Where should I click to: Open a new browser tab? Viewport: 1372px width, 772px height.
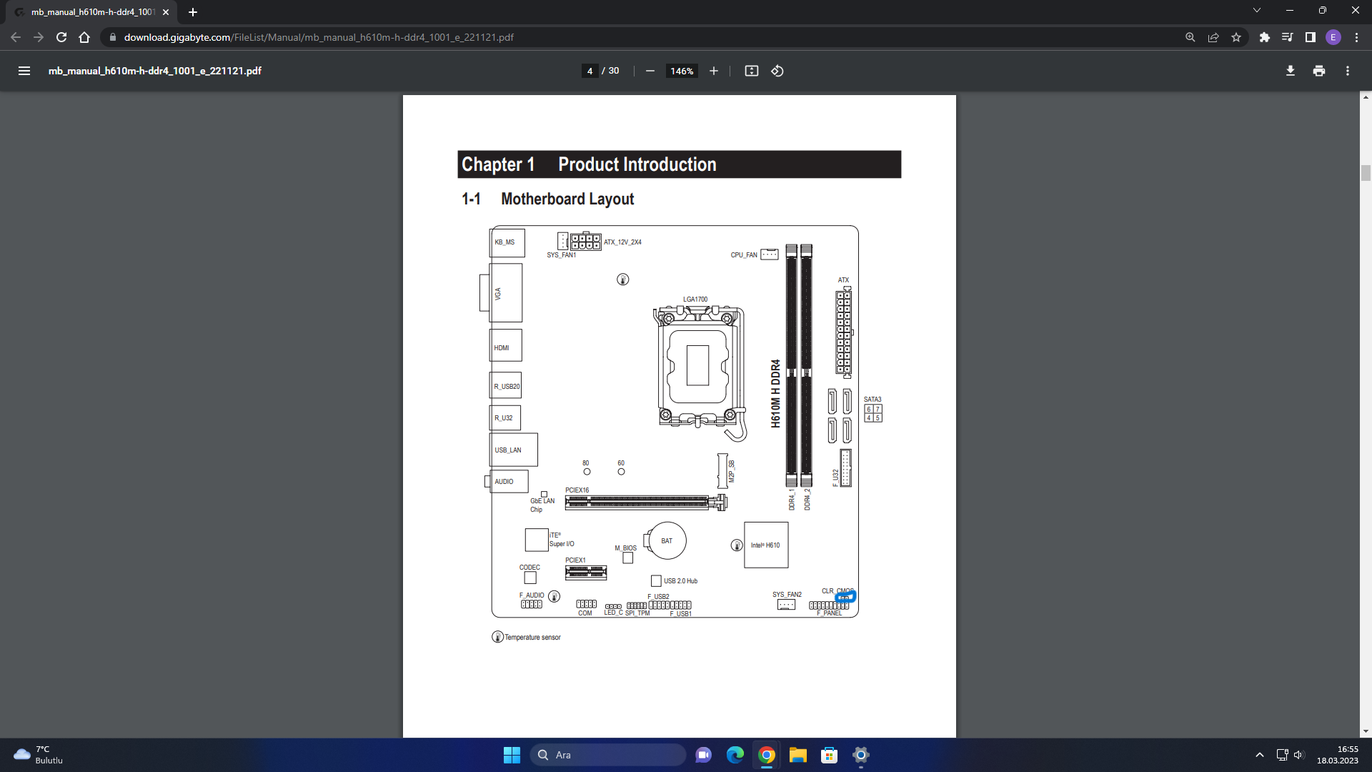pos(193,12)
